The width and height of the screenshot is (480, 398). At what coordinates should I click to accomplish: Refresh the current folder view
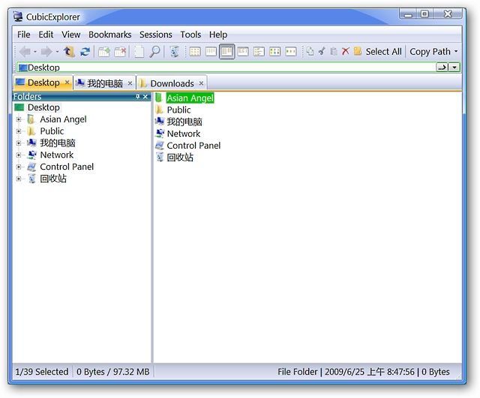(85, 52)
